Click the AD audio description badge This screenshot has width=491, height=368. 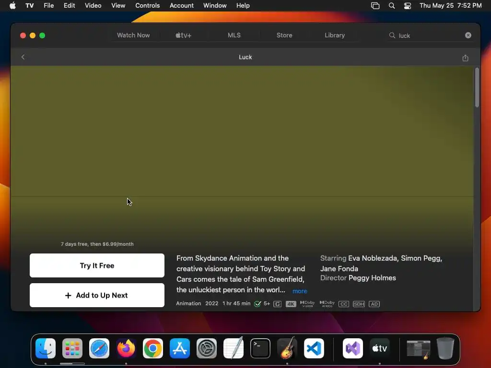[374, 304]
